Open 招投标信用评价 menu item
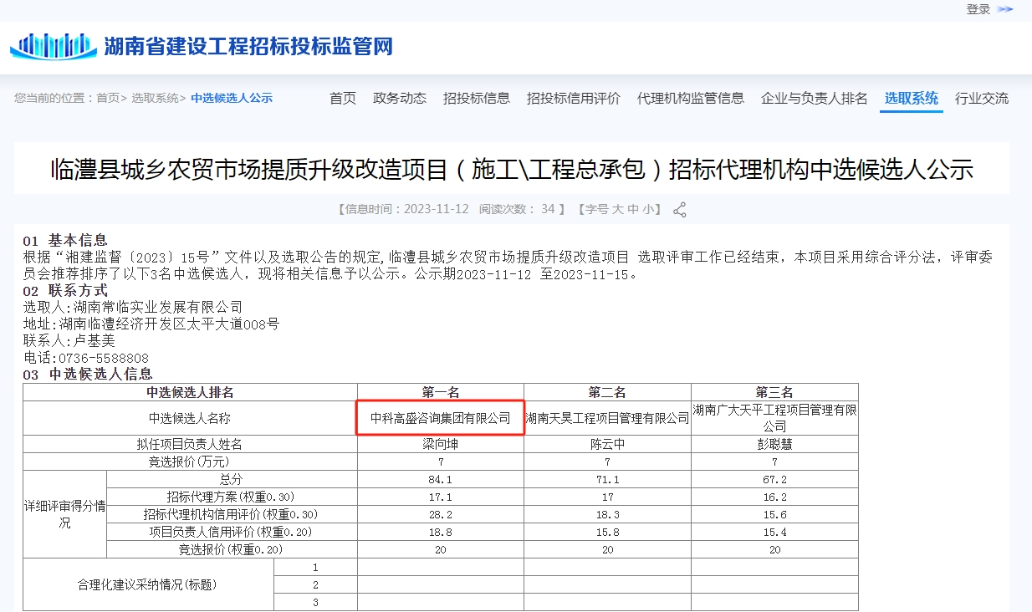Image resolution: width=1032 pixels, height=612 pixels. 574,99
